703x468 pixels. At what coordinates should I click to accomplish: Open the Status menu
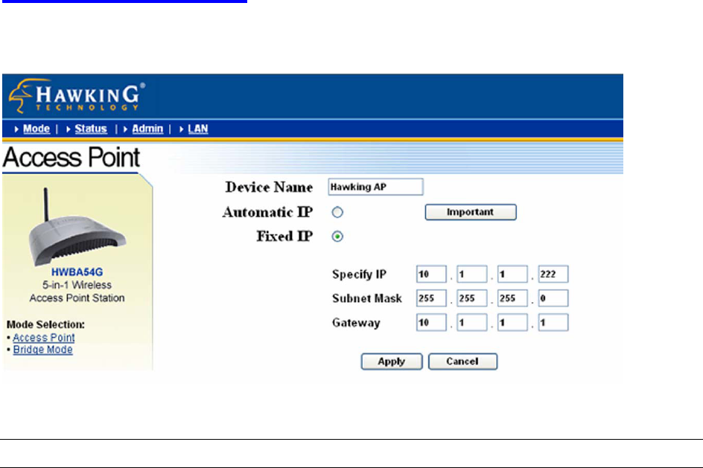91,129
